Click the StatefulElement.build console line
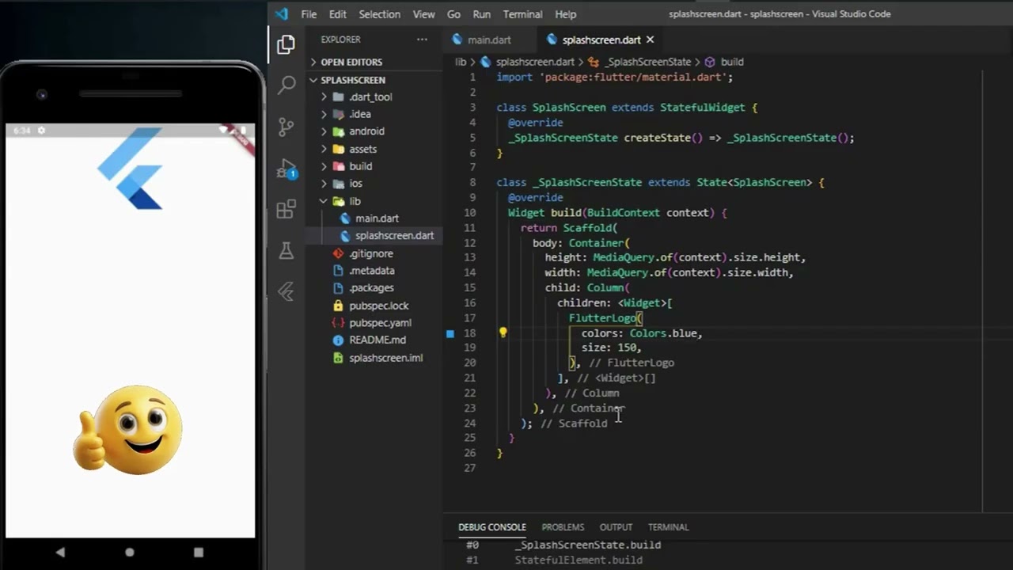Image resolution: width=1013 pixels, height=570 pixels. (579, 560)
